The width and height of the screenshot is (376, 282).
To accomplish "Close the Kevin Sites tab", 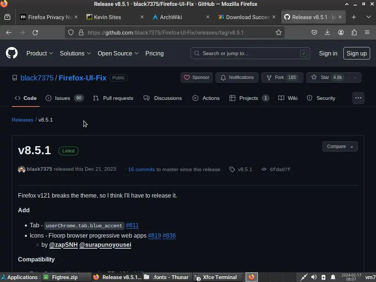I will tap(142, 17).
